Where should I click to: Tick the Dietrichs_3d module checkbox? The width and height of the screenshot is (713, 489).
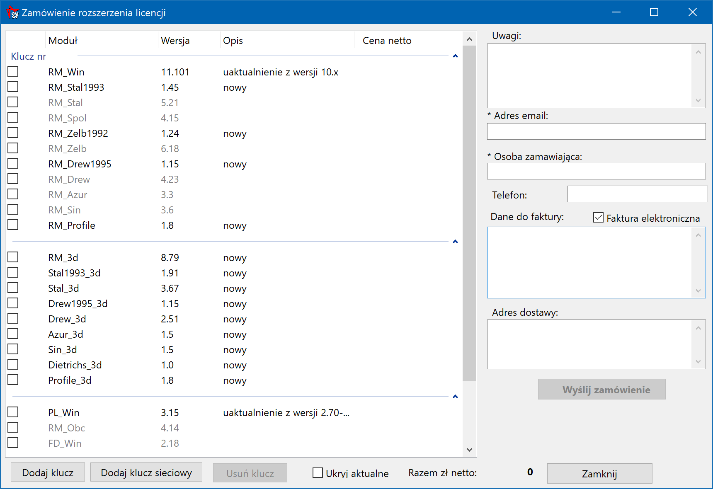point(13,365)
